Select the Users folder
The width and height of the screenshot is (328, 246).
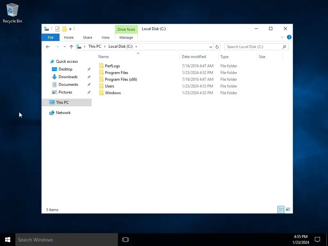[110, 86]
